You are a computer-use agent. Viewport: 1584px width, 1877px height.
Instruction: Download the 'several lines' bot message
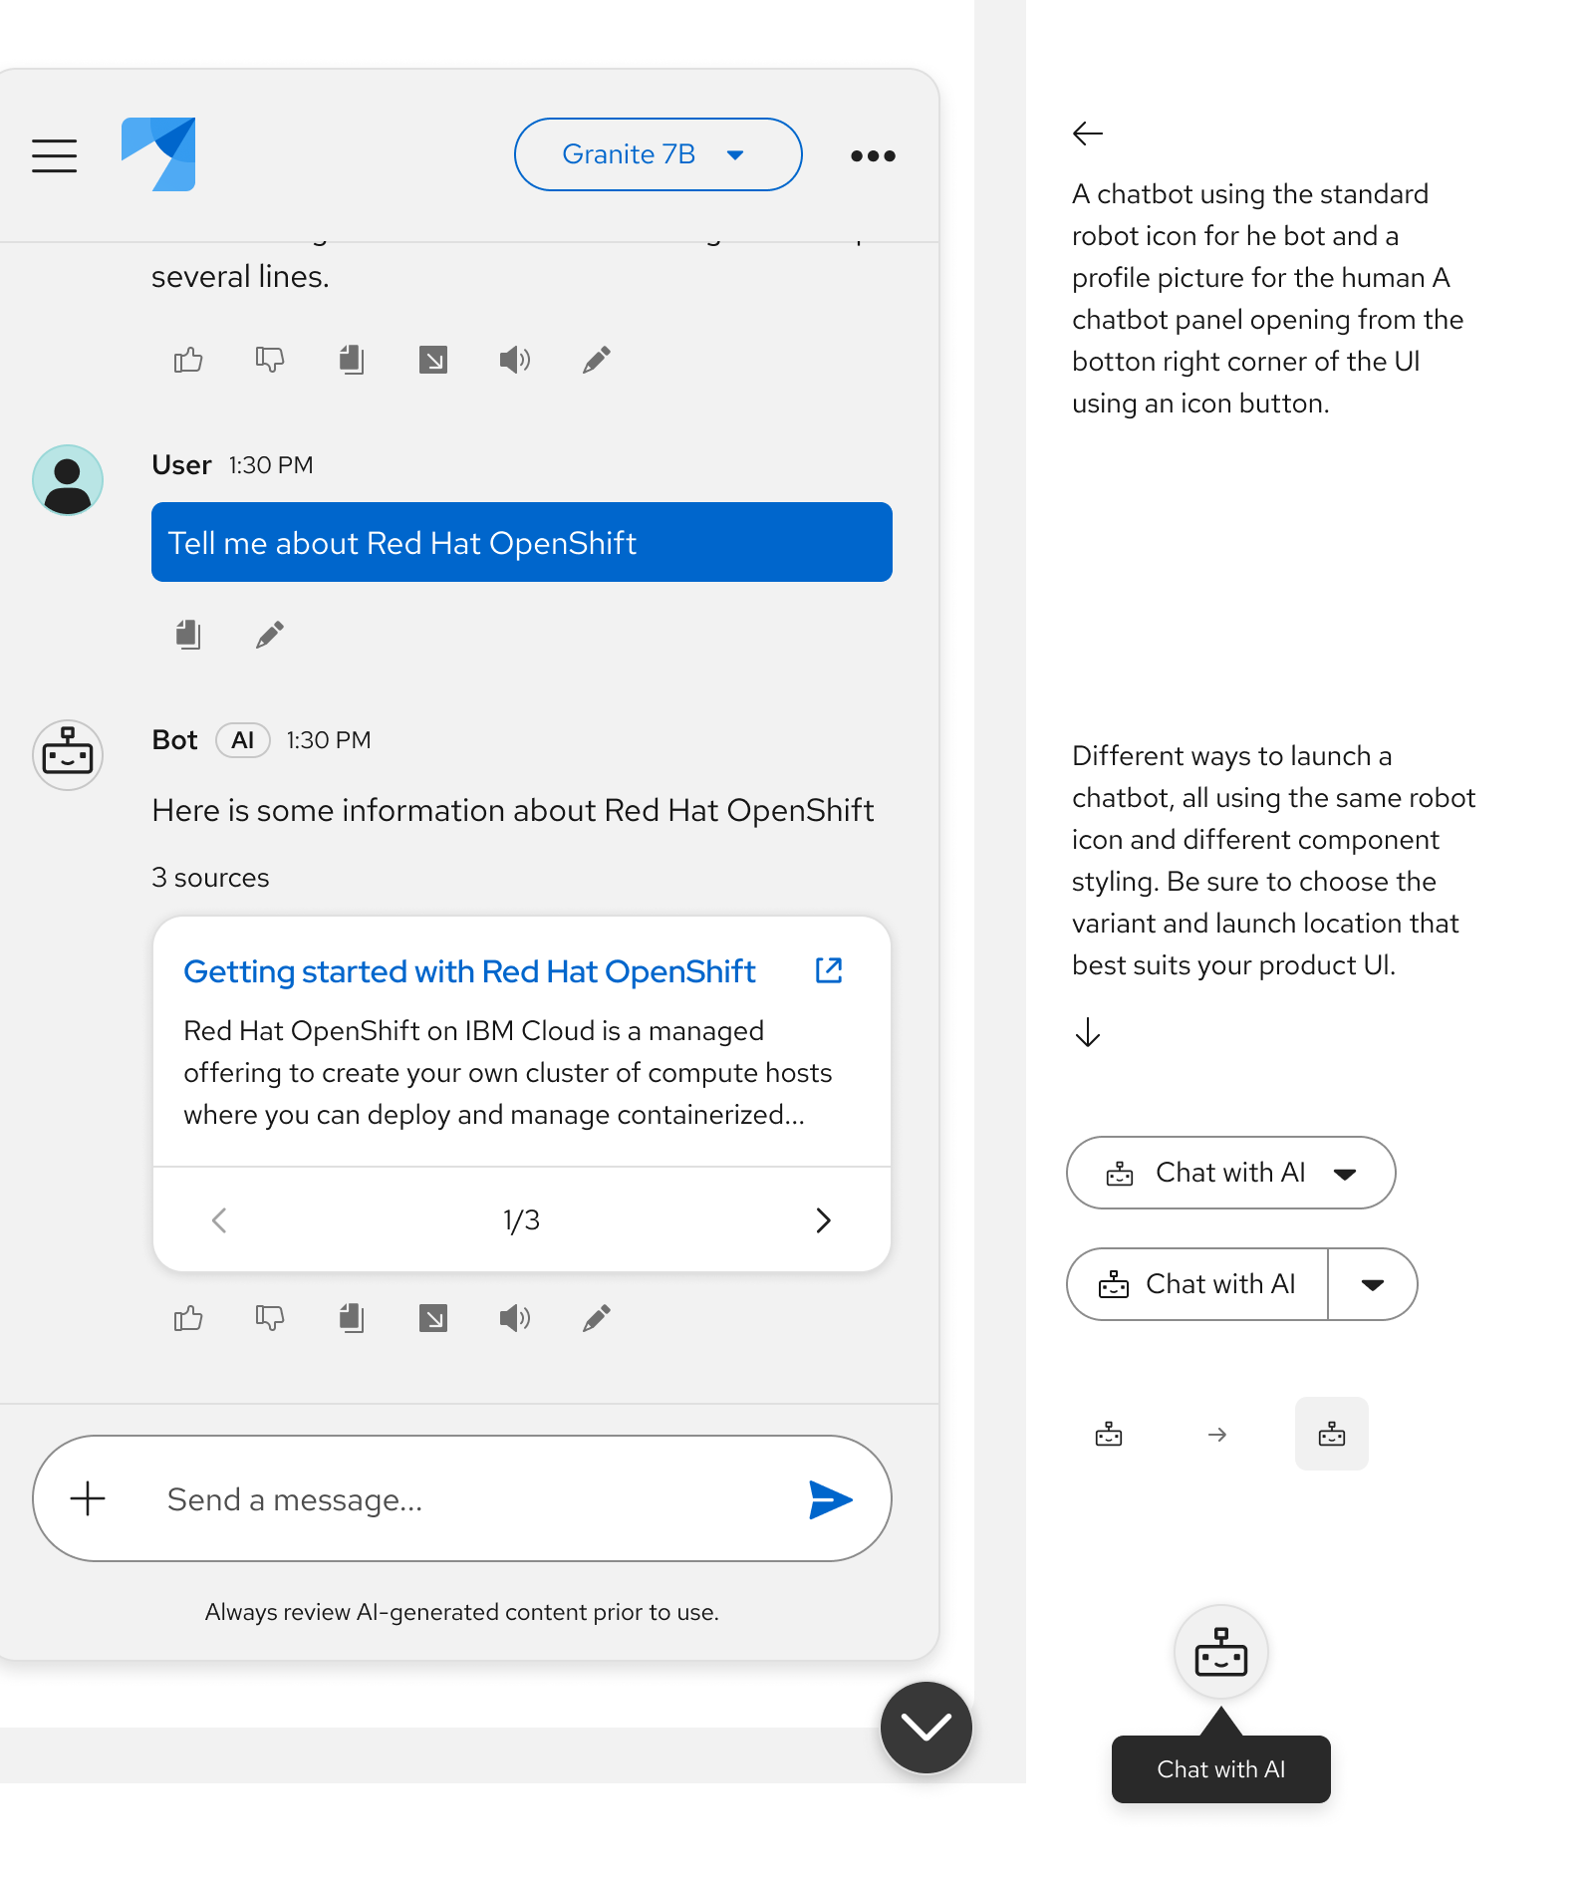[433, 360]
